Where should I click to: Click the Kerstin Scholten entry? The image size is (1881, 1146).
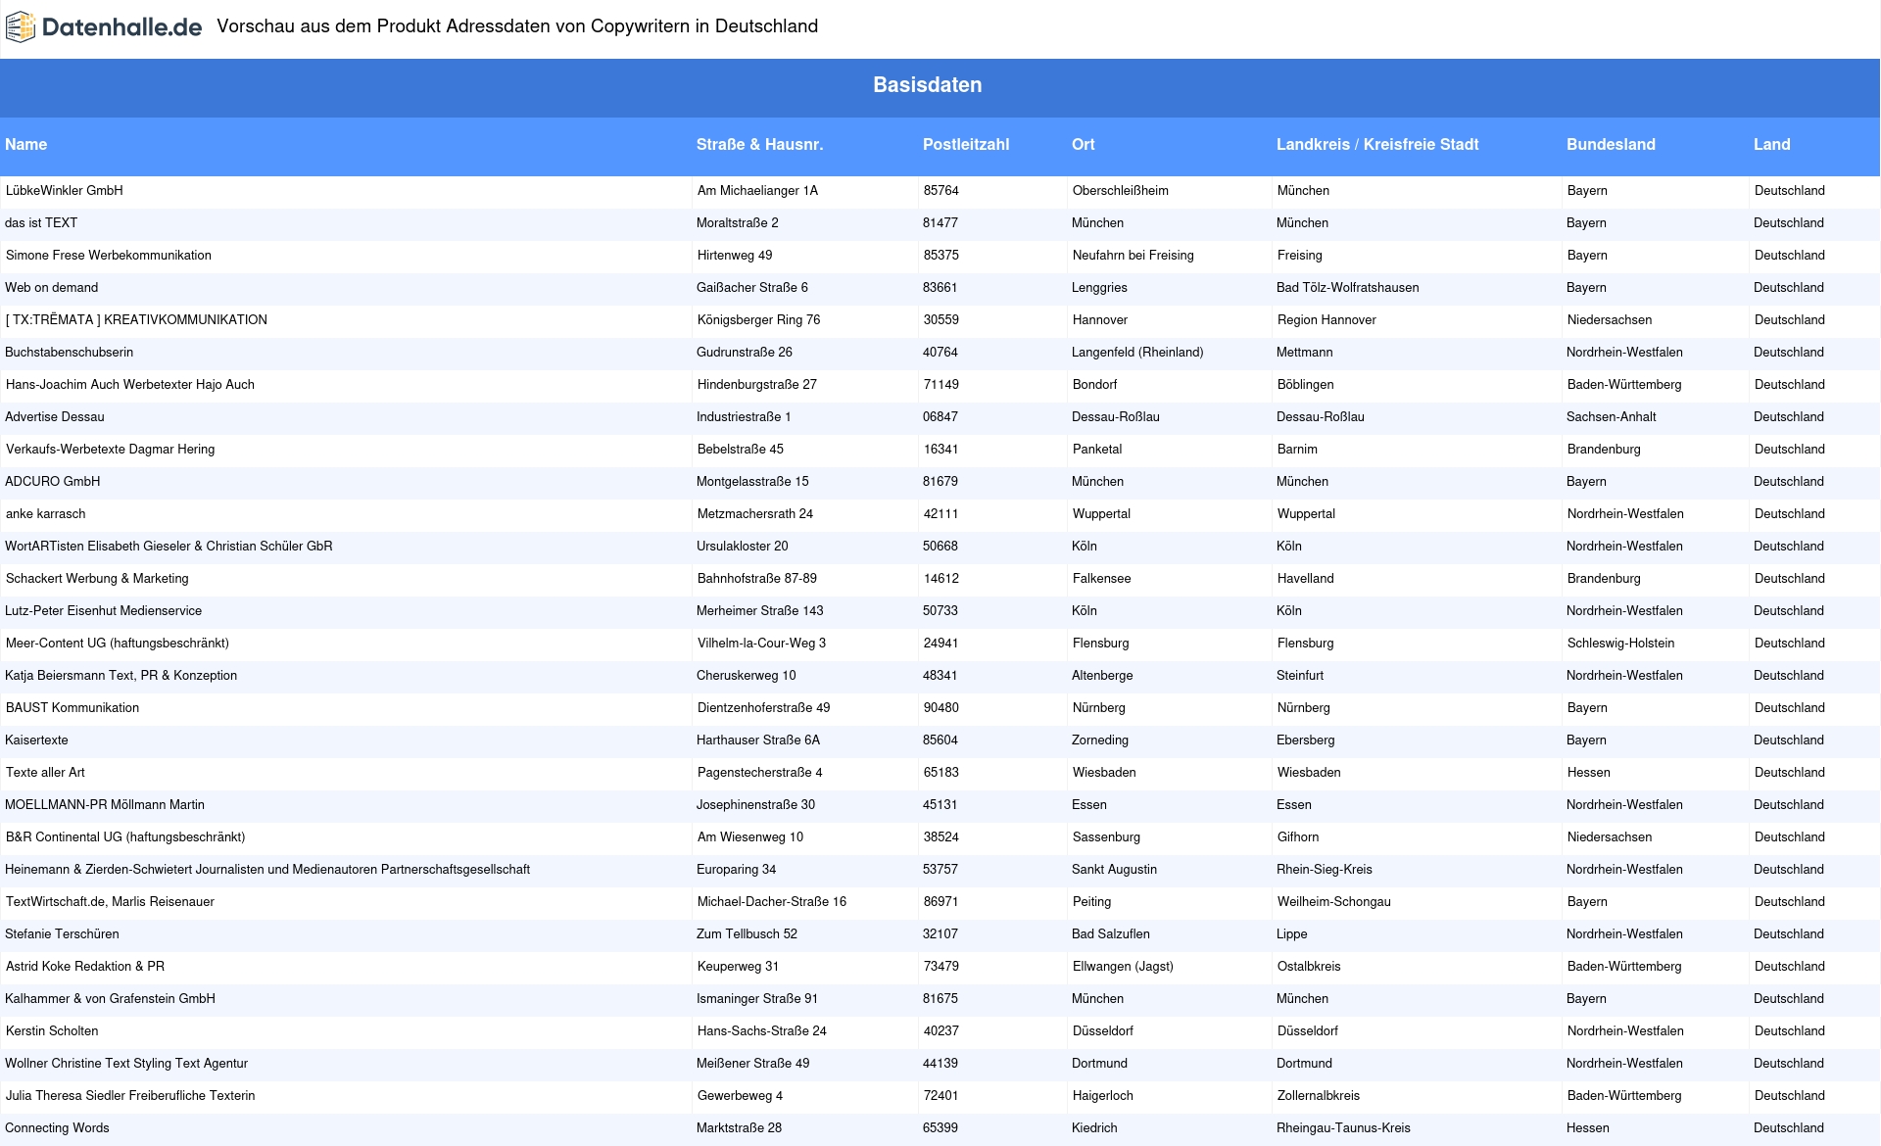[x=52, y=1031]
